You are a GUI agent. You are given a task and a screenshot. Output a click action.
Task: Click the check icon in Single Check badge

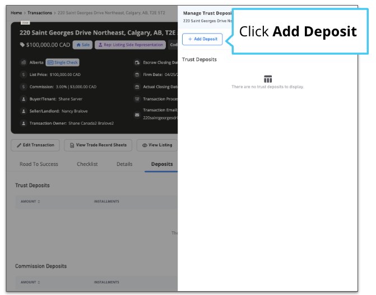50,63
